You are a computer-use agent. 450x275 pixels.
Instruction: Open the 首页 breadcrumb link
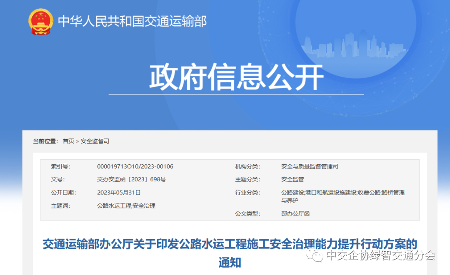[68, 141]
